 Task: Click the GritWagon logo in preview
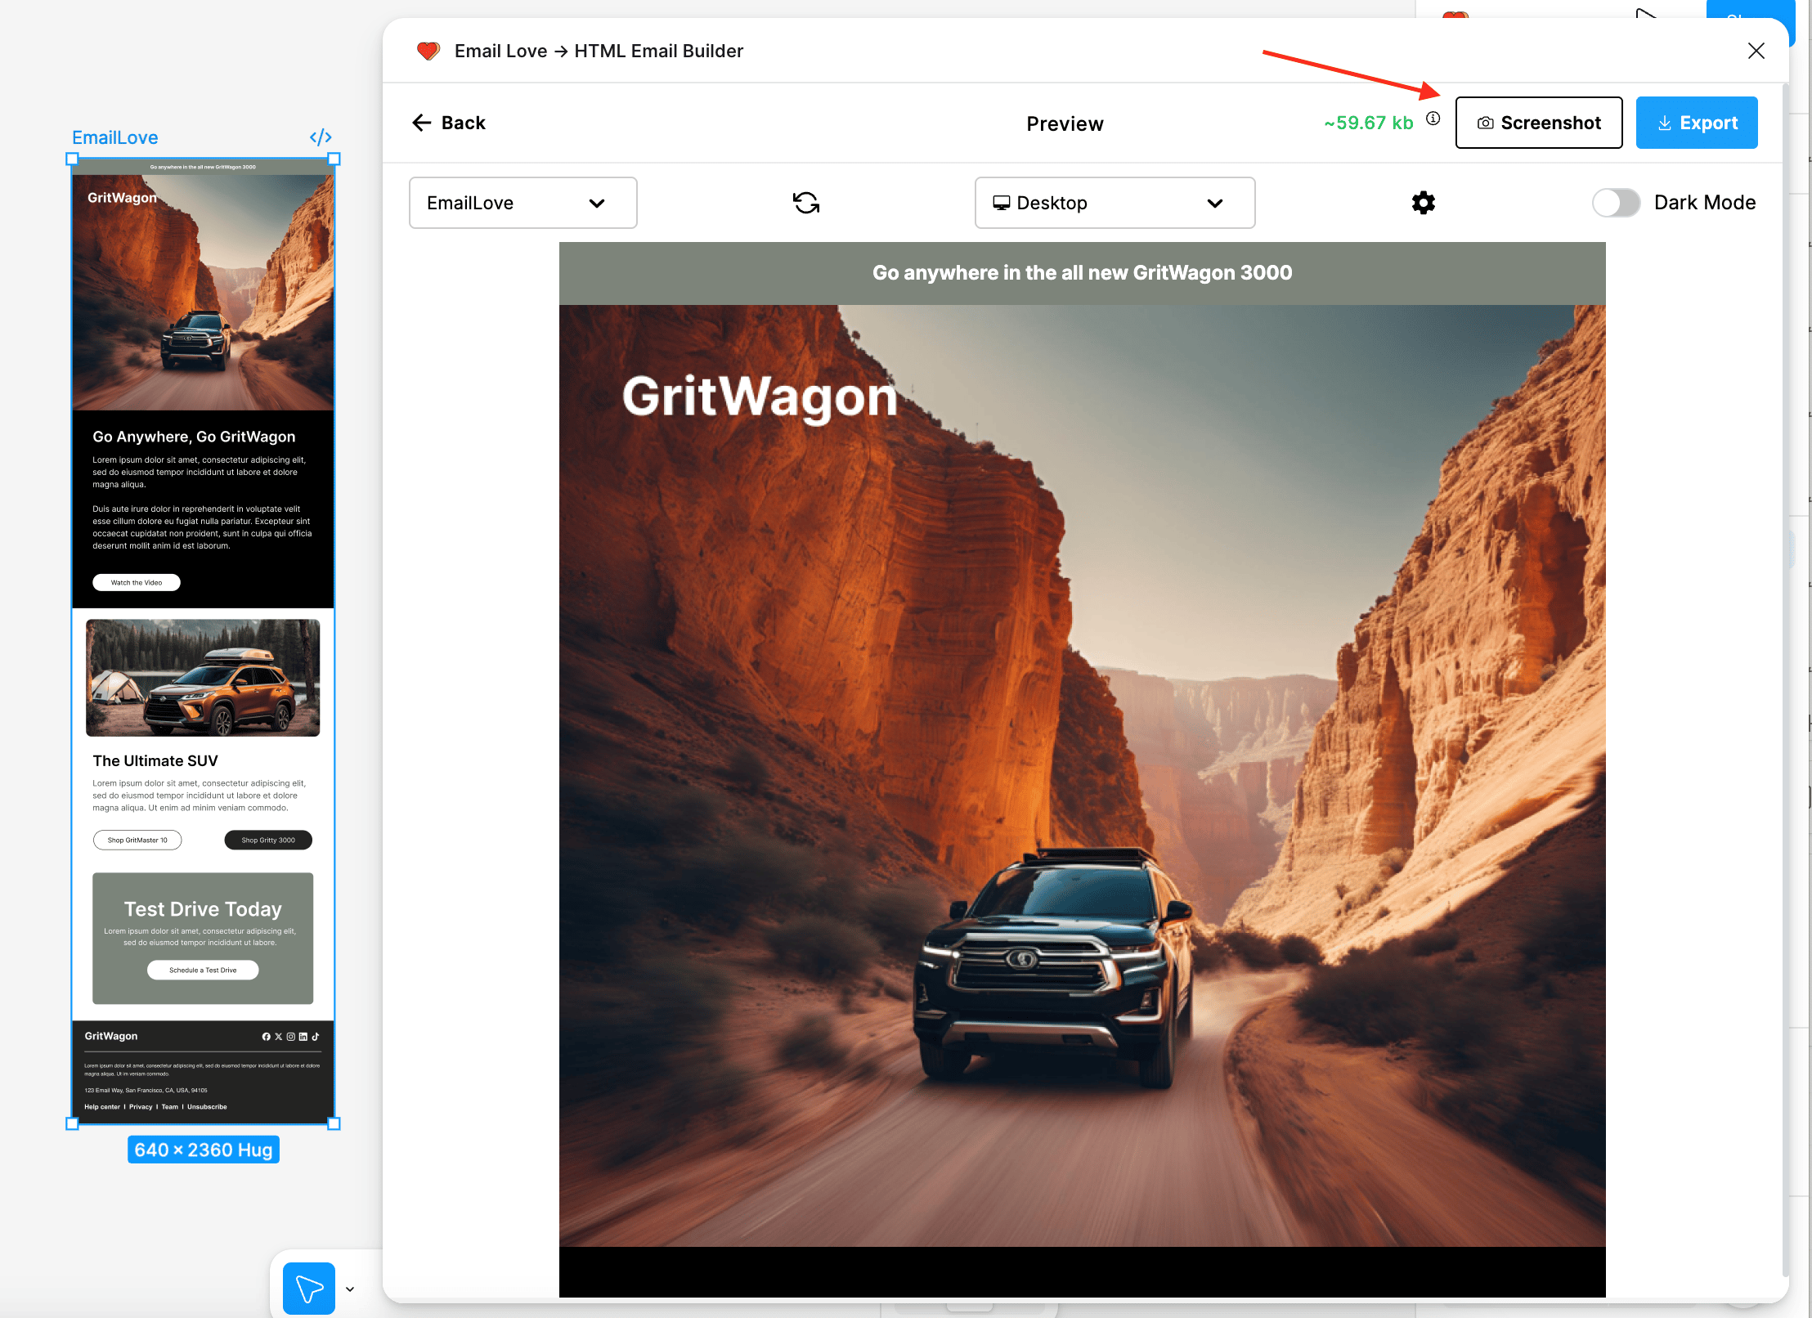760,397
